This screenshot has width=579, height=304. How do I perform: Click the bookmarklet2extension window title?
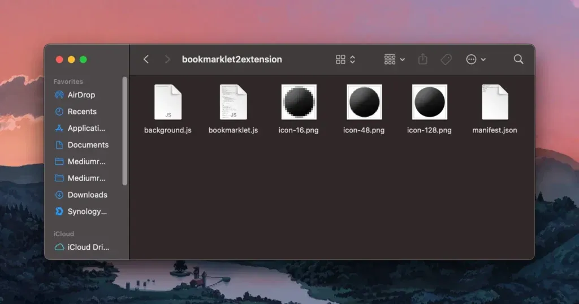[232, 59]
